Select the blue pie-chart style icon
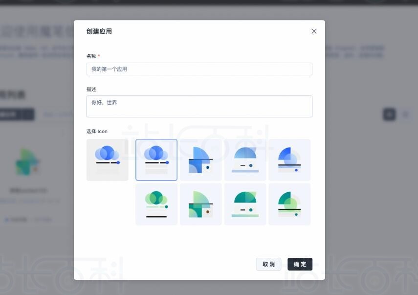Screen dimensions: 418x295 (289, 159)
